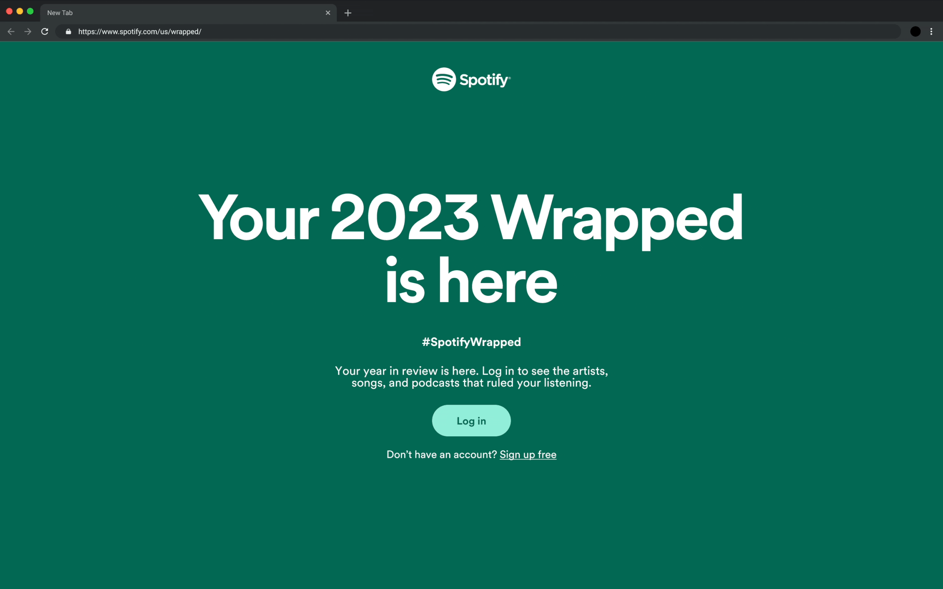
Task: Close the New Tab browser tab
Action: (x=327, y=12)
